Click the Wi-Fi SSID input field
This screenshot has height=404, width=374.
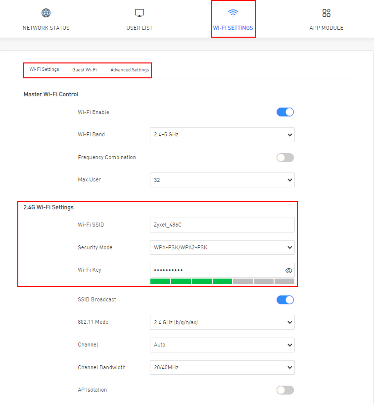click(222, 225)
